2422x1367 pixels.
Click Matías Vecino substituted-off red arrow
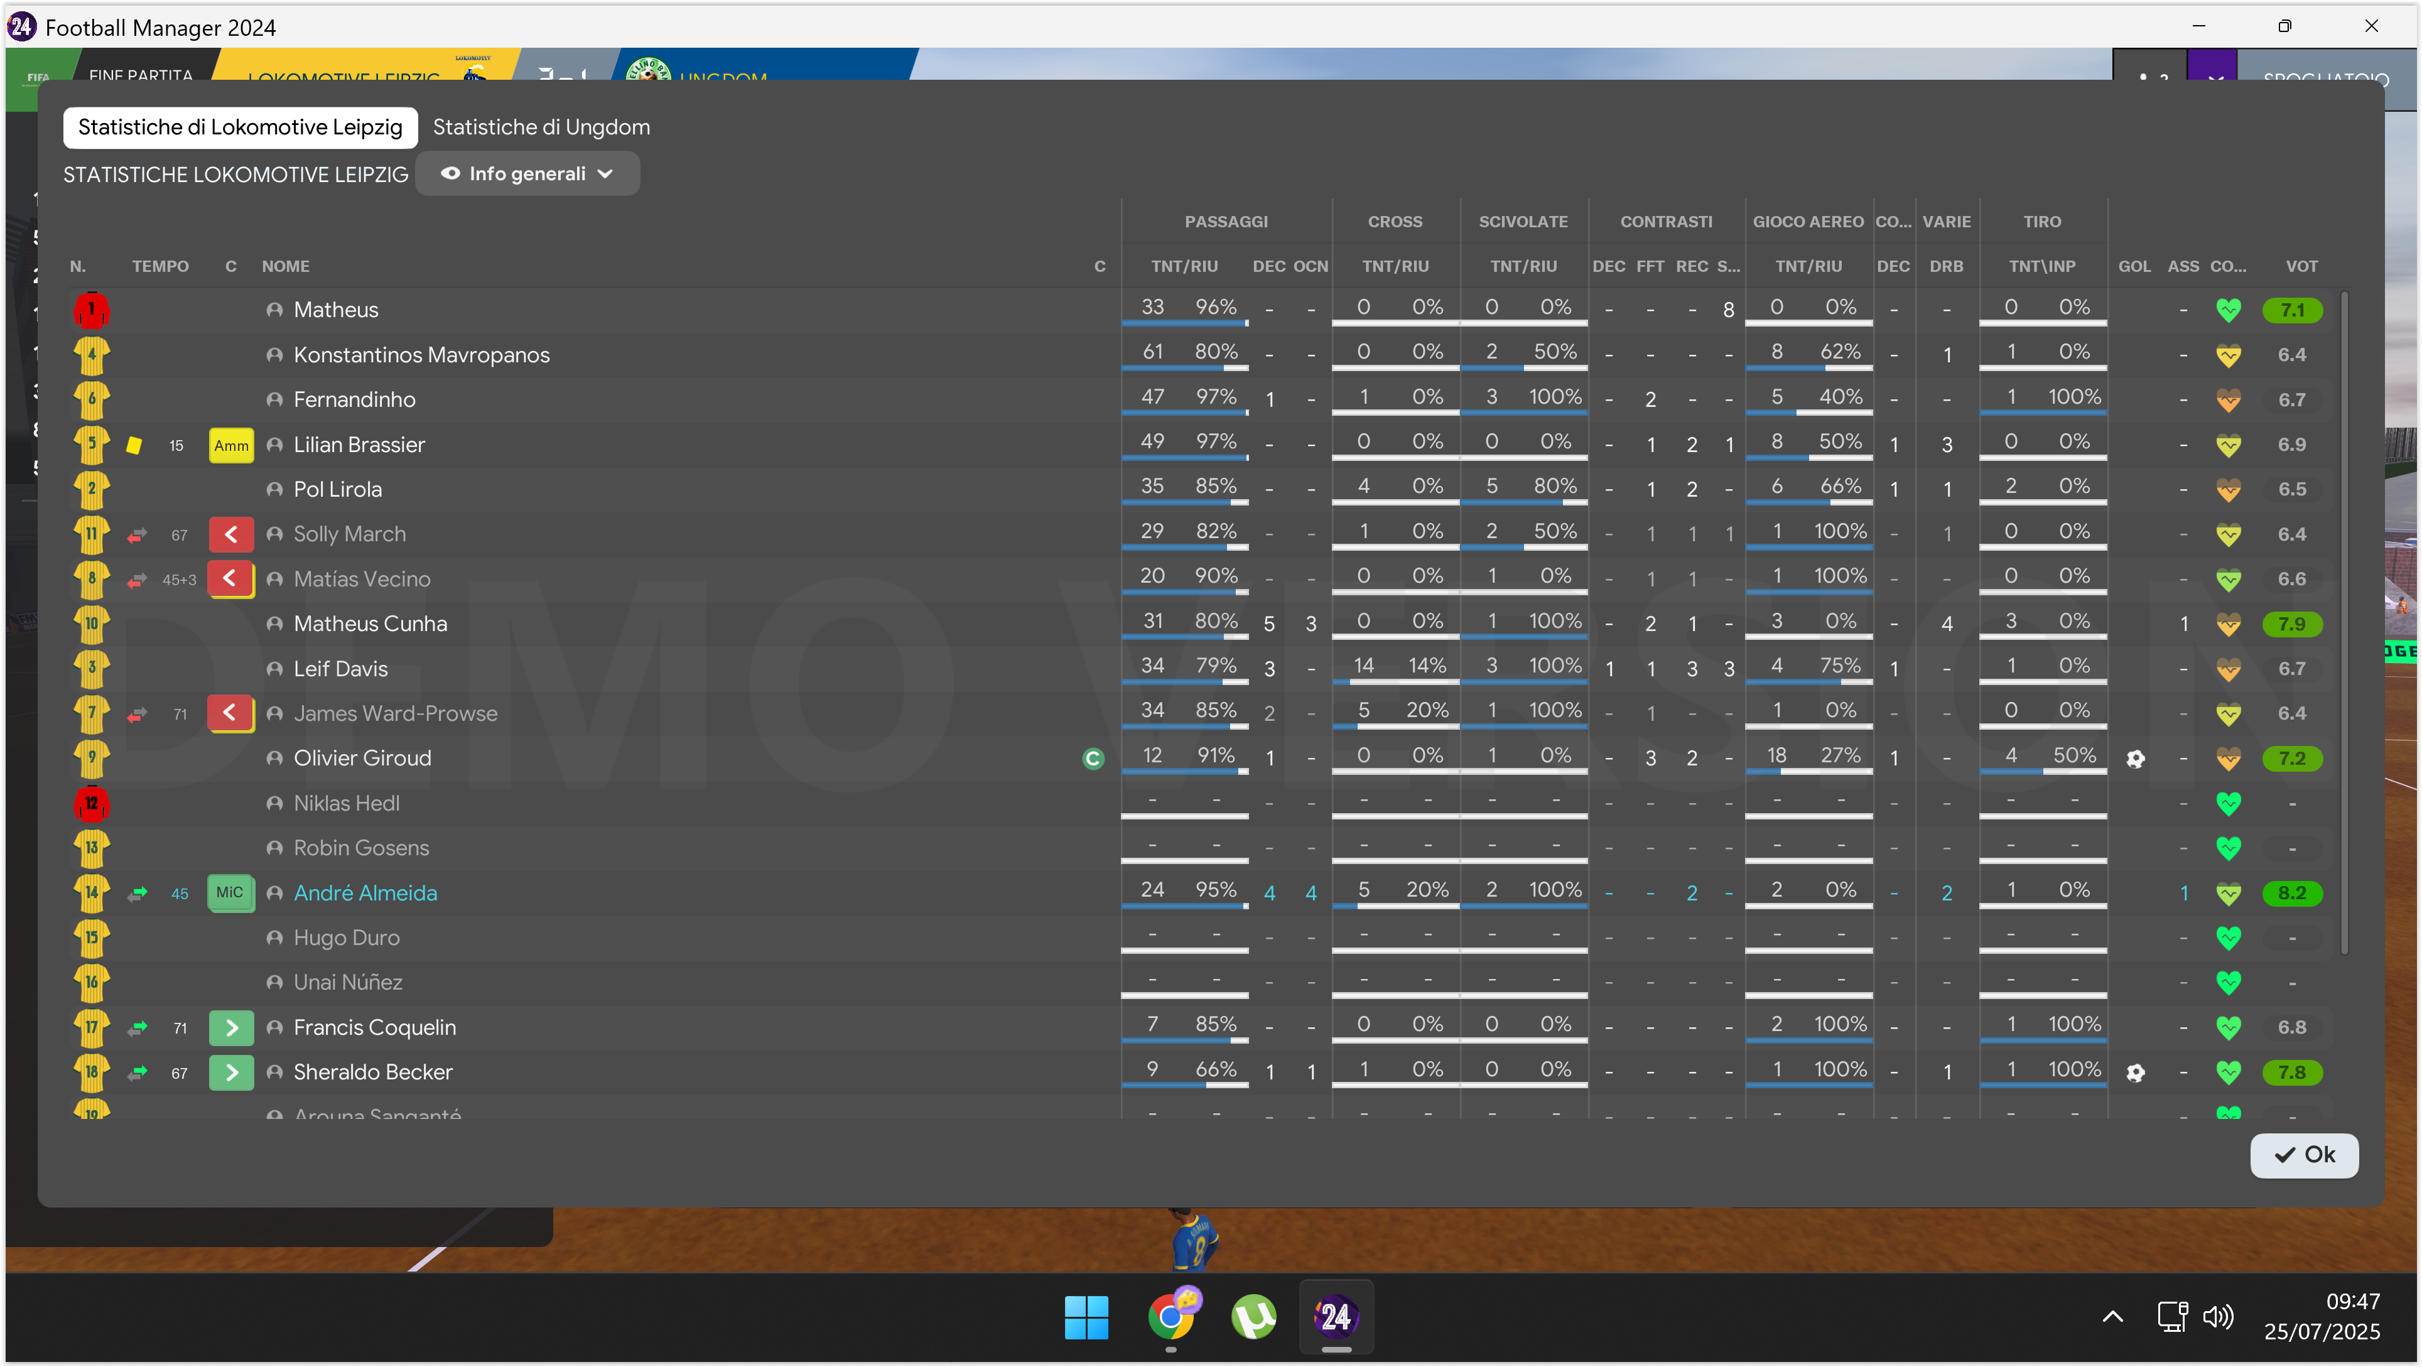click(x=230, y=579)
